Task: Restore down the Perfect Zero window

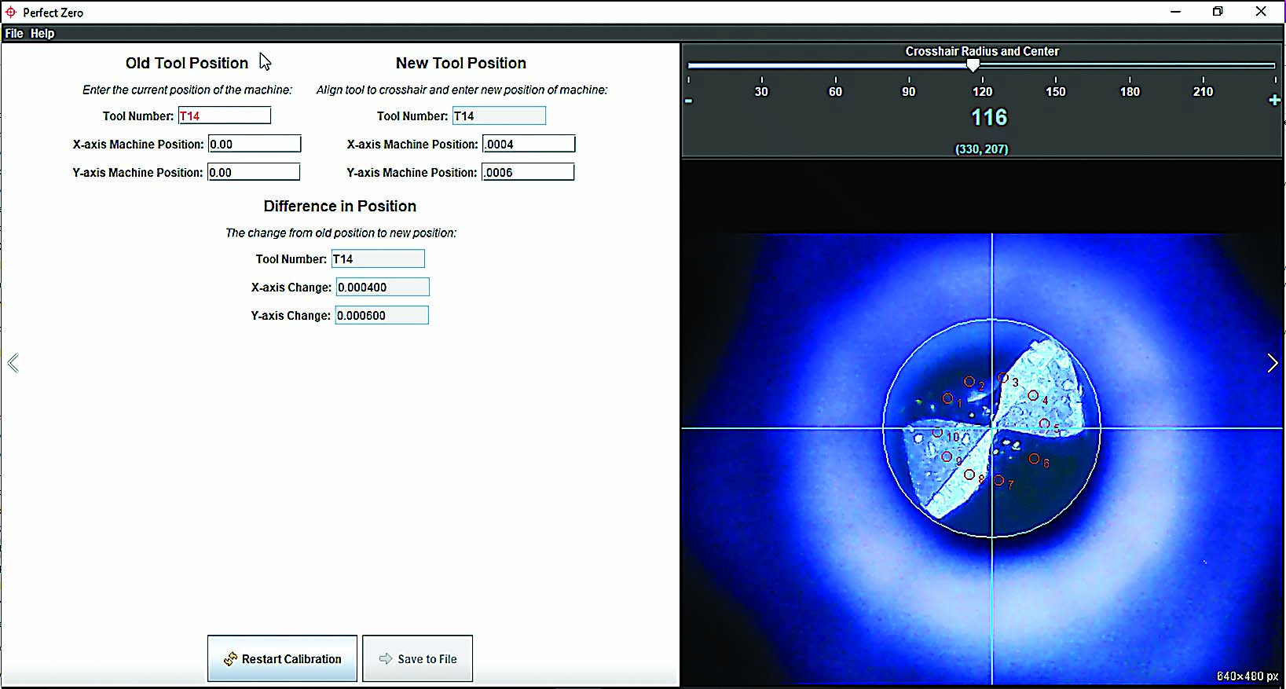Action: [1218, 12]
